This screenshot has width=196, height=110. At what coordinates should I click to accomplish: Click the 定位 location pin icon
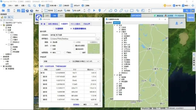coord(40,5)
